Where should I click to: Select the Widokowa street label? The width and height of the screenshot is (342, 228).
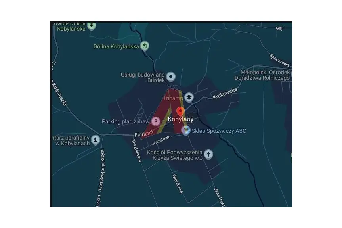pyautogui.click(x=178, y=184)
